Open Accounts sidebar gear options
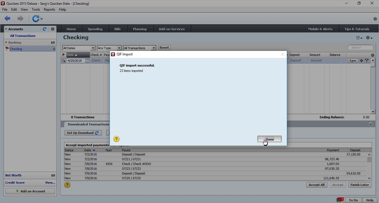379x203 pixels. [53, 29]
